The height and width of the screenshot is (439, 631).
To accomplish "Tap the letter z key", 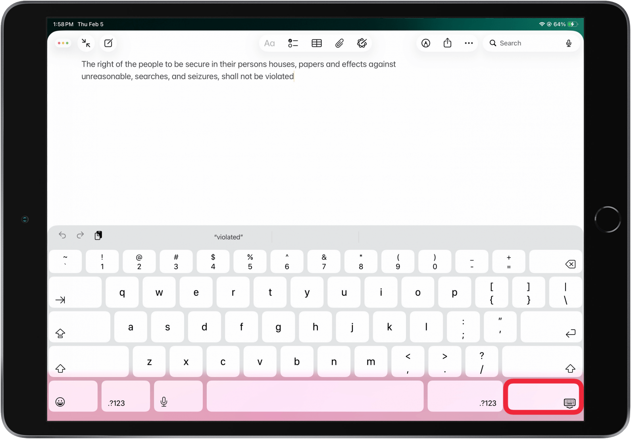I will click(x=149, y=362).
